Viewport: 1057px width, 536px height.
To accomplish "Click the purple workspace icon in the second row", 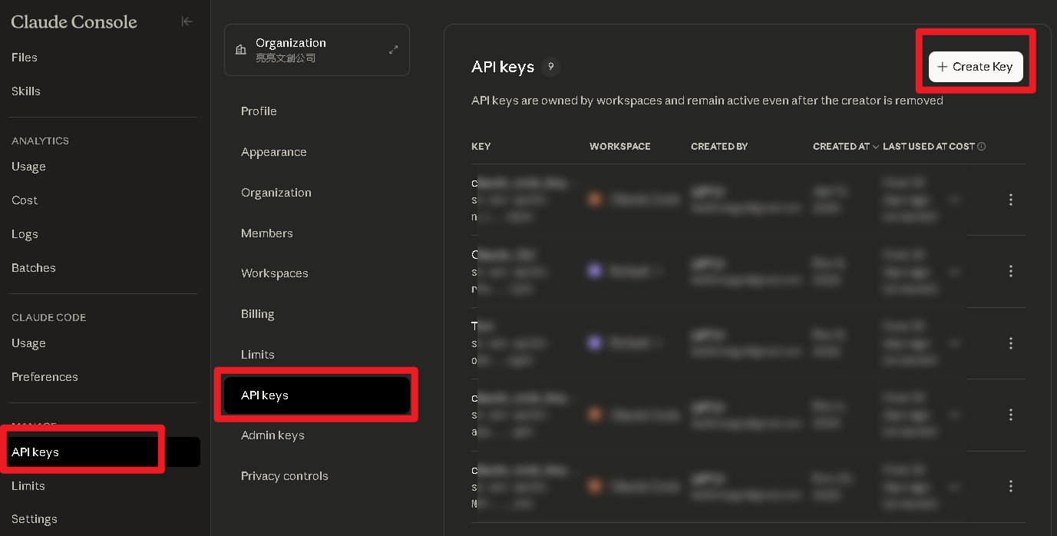I will (x=596, y=270).
